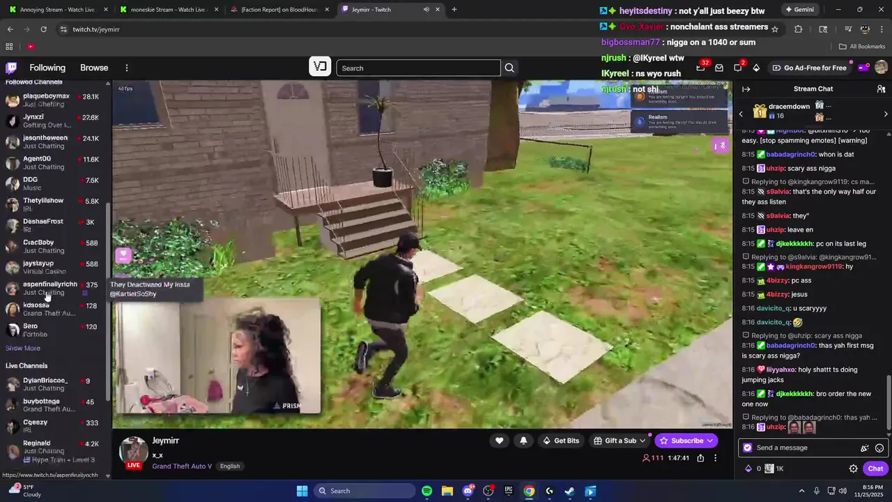Viewport: 892px width, 502px height.
Task: Click the magnifier search button
Action: coord(509,68)
